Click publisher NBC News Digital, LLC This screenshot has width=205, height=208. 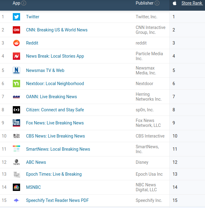point(146,187)
